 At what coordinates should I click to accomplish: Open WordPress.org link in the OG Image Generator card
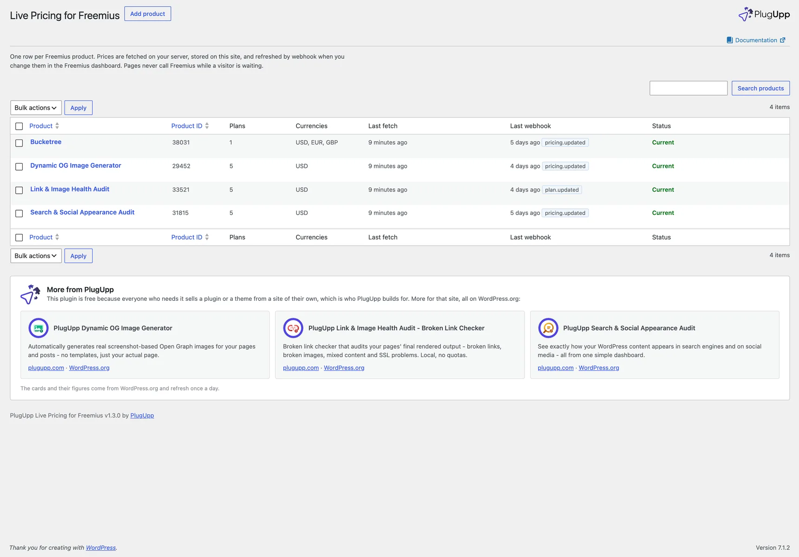[89, 368]
